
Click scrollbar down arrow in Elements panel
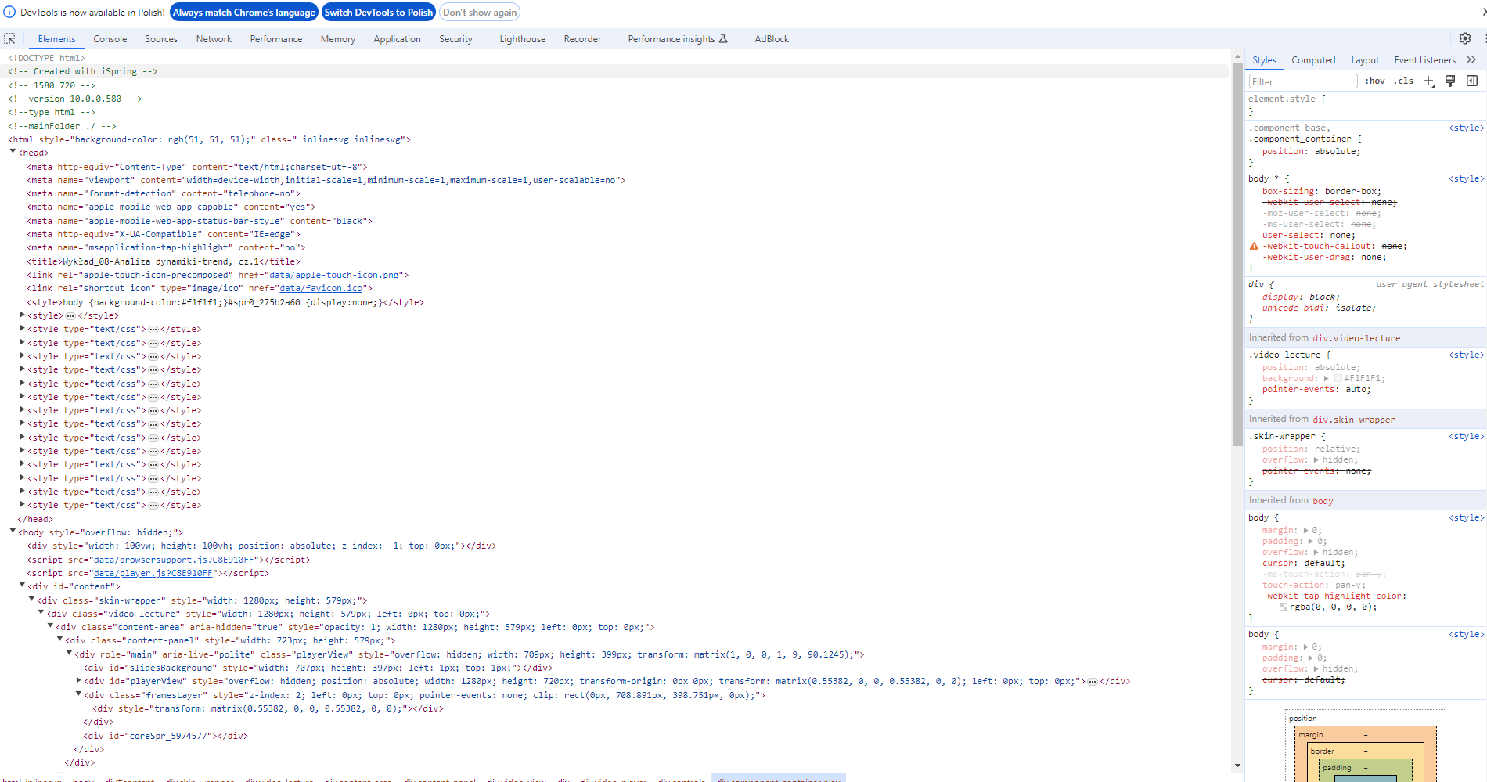(1237, 766)
